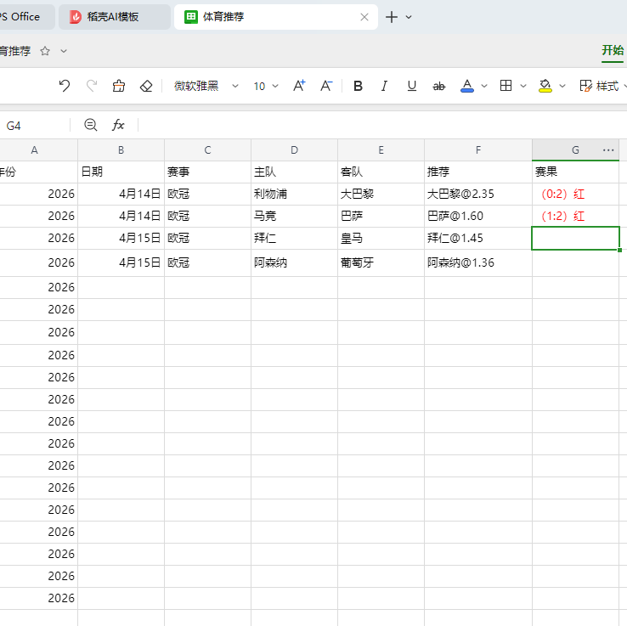Screen dimensions: 627x626
Task: Open the 开始 ribbon tab
Action: (x=613, y=50)
